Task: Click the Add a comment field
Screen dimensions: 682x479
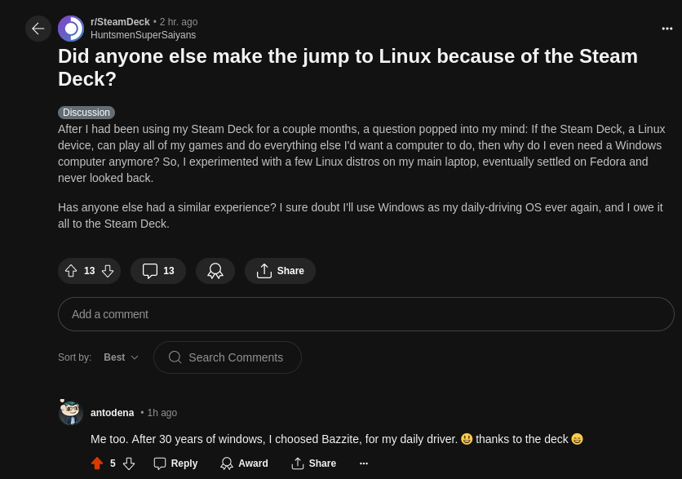Action: [365, 314]
